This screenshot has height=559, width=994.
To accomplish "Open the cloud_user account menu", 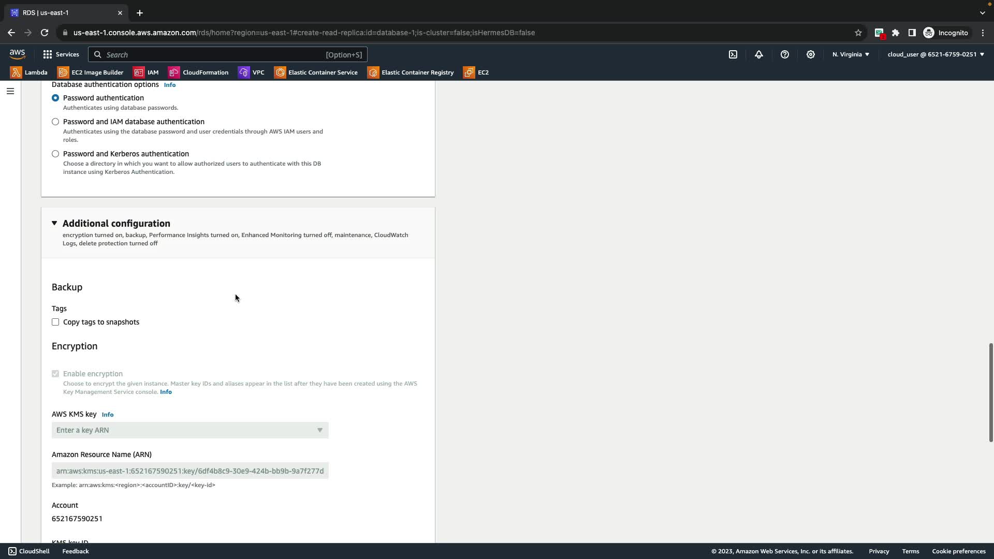I will coord(935,54).
